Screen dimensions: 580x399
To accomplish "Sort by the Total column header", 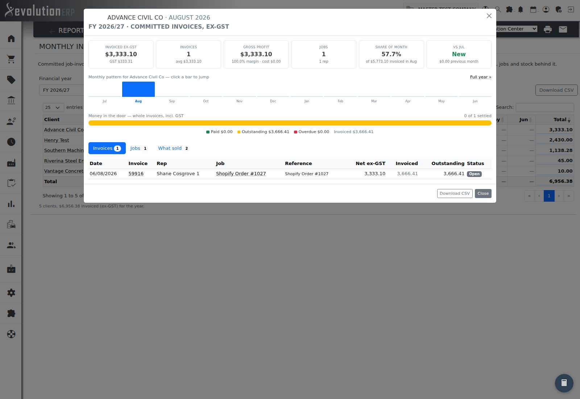I will coord(555,119).
